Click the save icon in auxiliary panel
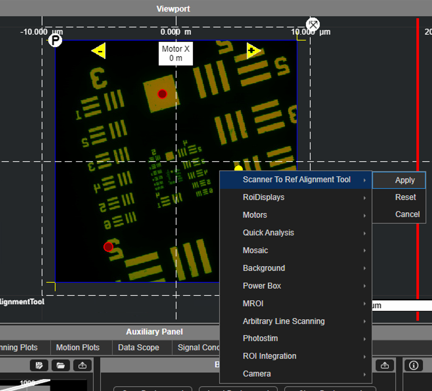 pyautogui.click(x=39, y=365)
